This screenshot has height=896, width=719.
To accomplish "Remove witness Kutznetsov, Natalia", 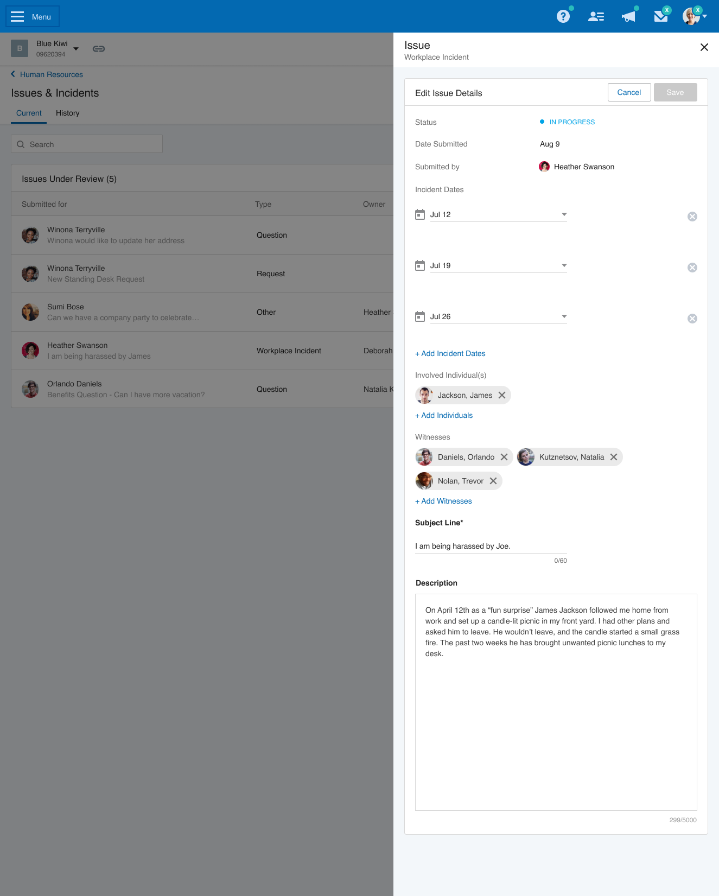I will pyautogui.click(x=614, y=457).
